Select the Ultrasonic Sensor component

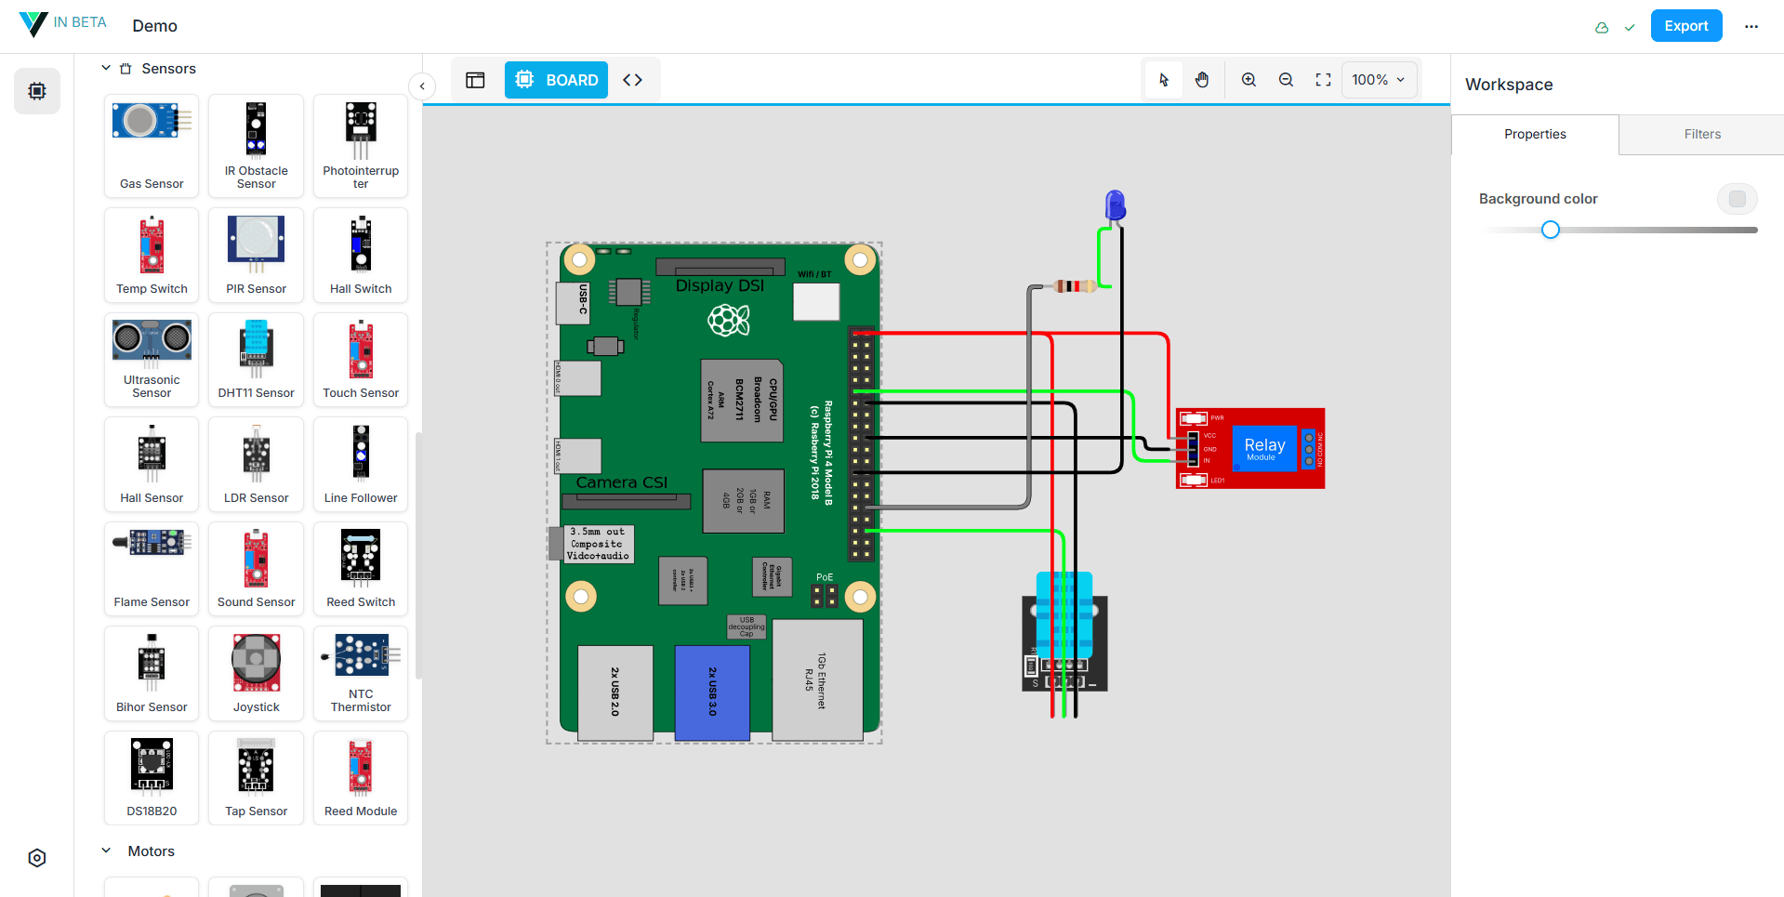[x=152, y=360]
